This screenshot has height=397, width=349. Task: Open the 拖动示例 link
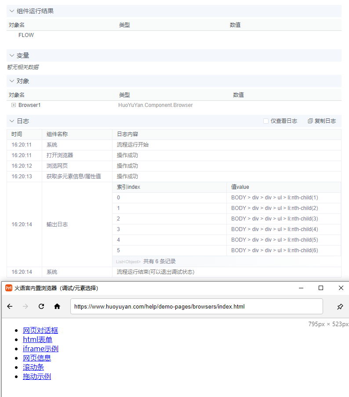[37, 376]
